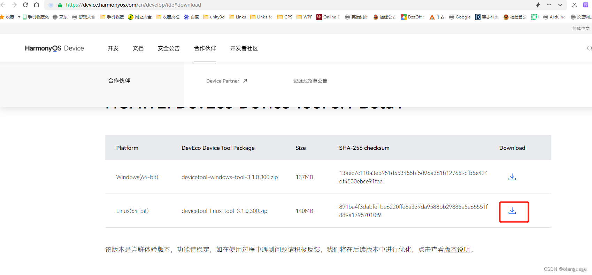The height and width of the screenshot is (275, 592).
Task: Open the Links fc bookmark folder
Action: click(x=261, y=17)
